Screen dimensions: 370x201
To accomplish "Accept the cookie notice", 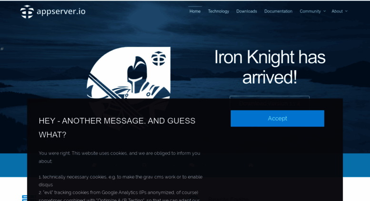I will tap(277, 118).
